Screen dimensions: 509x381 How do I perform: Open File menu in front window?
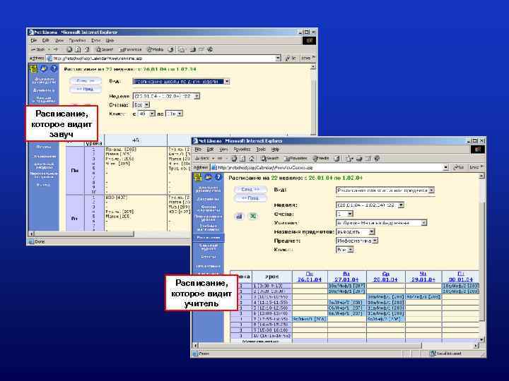pyautogui.click(x=198, y=150)
